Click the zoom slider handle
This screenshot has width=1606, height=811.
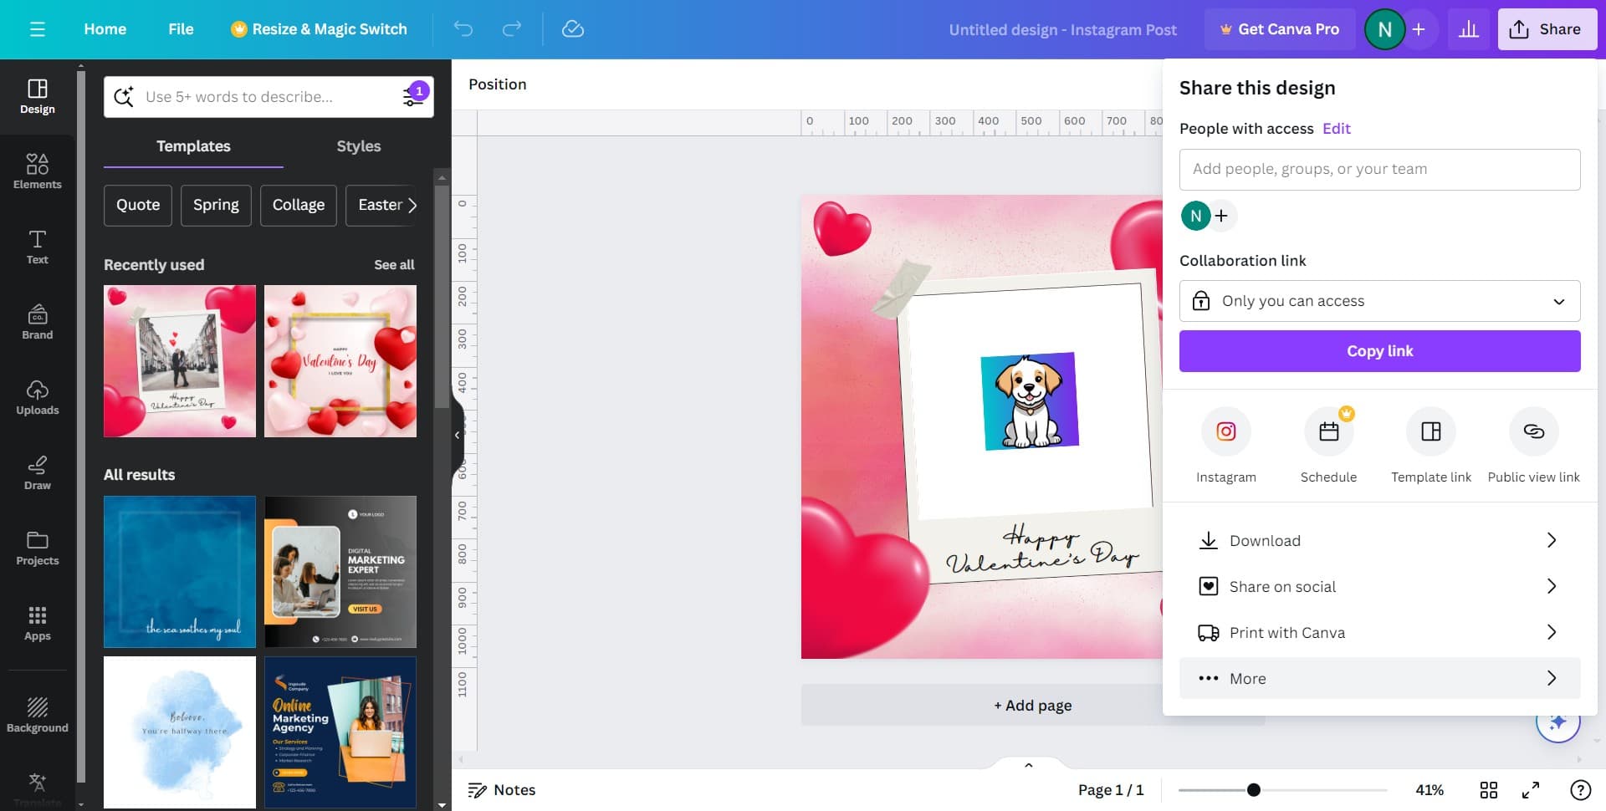(x=1253, y=790)
